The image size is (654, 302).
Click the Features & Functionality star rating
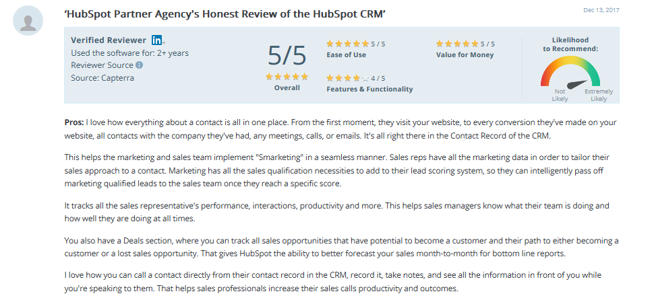coord(347,78)
